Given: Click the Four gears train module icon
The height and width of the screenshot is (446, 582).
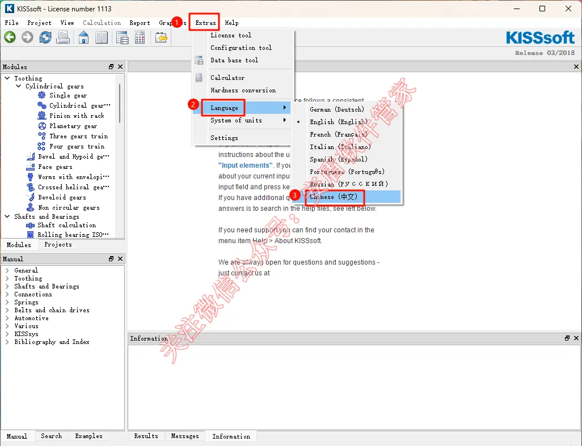Looking at the screenshot, I should point(41,146).
